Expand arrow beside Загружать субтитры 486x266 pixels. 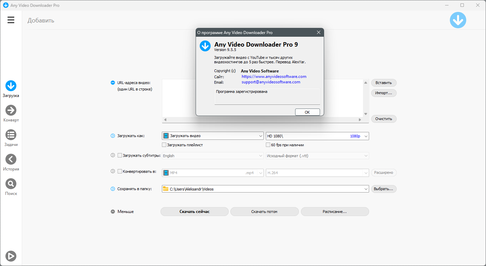pyautogui.click(x=113, y=155)
